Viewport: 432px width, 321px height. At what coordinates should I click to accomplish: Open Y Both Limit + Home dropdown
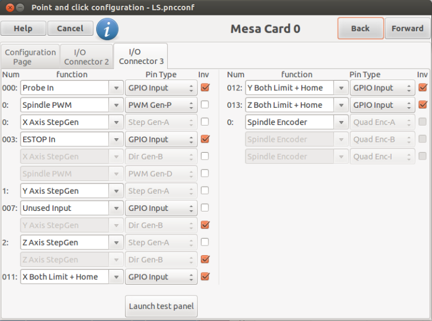[x=341, y=88]
